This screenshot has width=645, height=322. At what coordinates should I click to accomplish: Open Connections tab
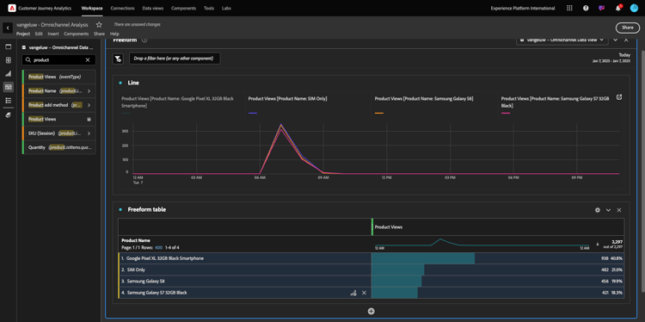[x=123, y=9]
